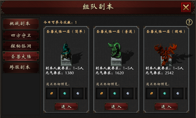The width and height of the screenshot is (196, 118).
Task: Switch to the 跨服副本 tab
Action: click(21, 67)
